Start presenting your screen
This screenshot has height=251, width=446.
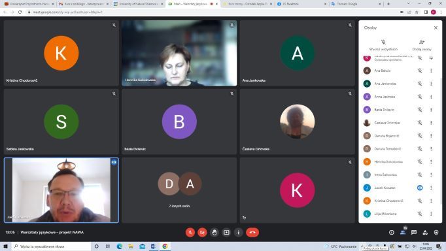(226, 232)
